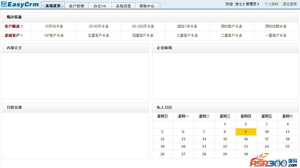Switch to the 客户管理 tab
Viewport: 300px width, 168px height.
pos(76,6)
